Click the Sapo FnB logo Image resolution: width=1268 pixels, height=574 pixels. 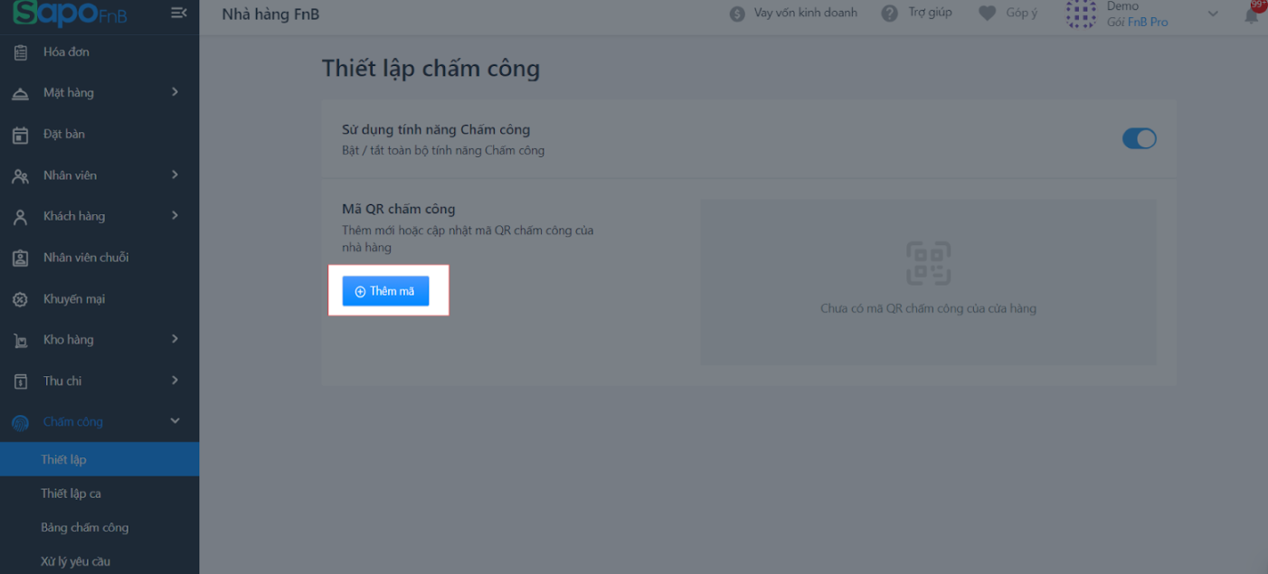click(x=70, y=14)
